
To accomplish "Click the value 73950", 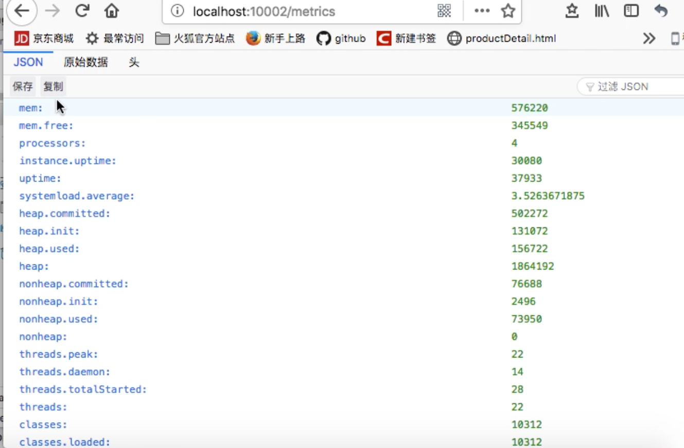I will point(527,319).
